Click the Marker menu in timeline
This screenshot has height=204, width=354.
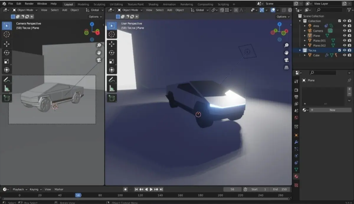click(59, 189)
